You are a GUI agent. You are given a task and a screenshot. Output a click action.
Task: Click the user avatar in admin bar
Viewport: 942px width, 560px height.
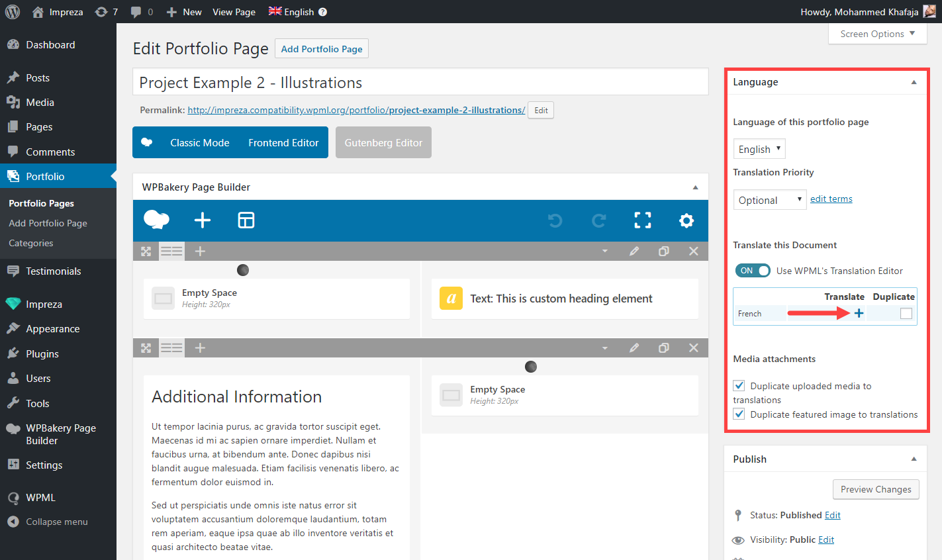click(x=929, y=12)
